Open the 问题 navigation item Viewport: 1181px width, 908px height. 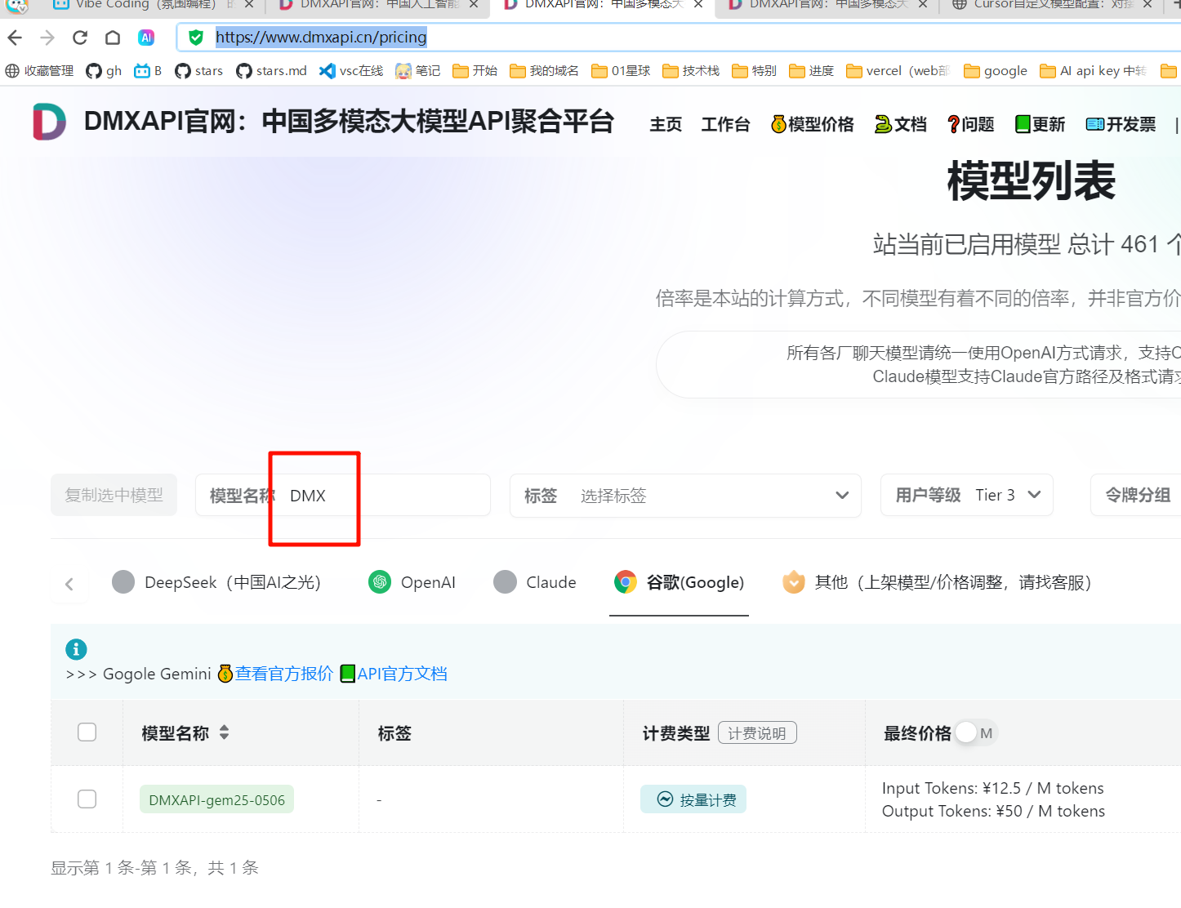[x=970, y=124]
